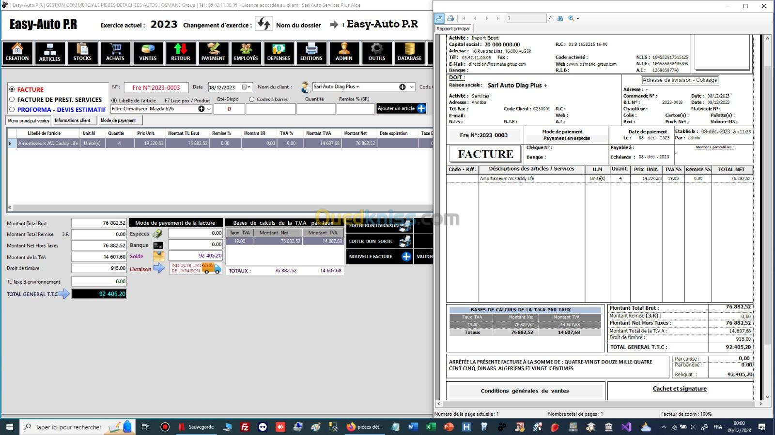
Task: Select the FACTURE radio button
Action: (12, 89)
